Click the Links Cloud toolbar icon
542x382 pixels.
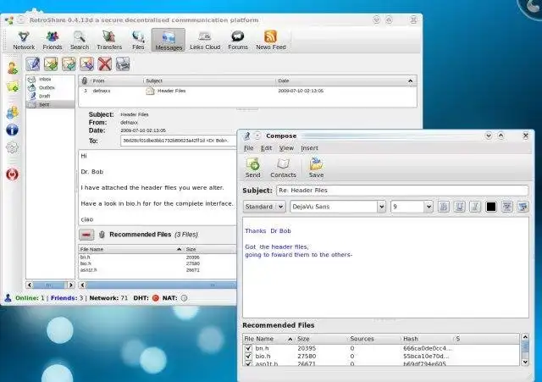point(205,39)
